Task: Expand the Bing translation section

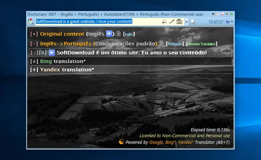Action: [x=34, y=61]
